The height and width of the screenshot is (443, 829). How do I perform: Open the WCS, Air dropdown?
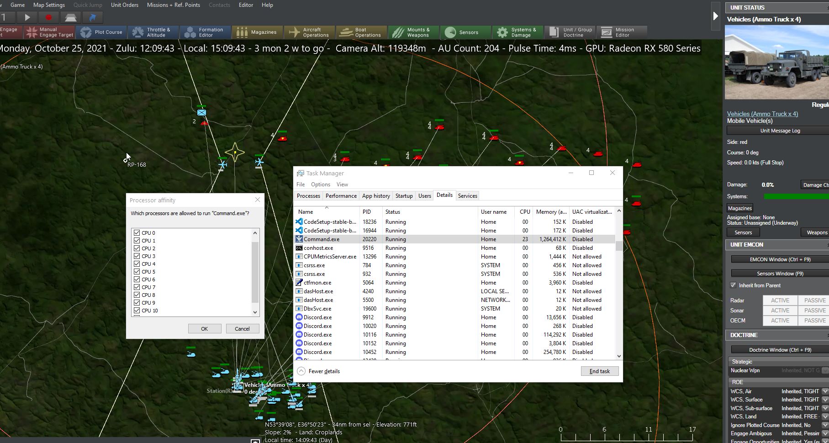click(824, 391)
